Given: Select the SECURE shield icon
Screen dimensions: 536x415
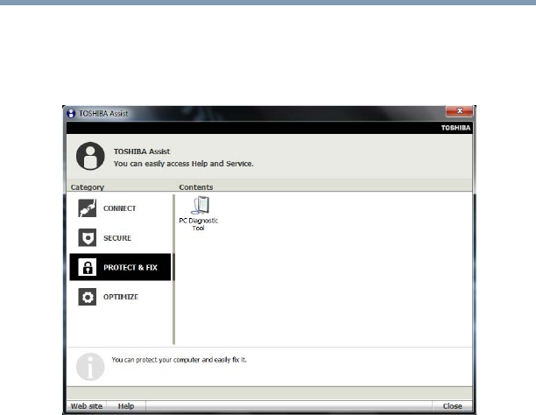Looking at the screenshot, I should tap(88, 237).
